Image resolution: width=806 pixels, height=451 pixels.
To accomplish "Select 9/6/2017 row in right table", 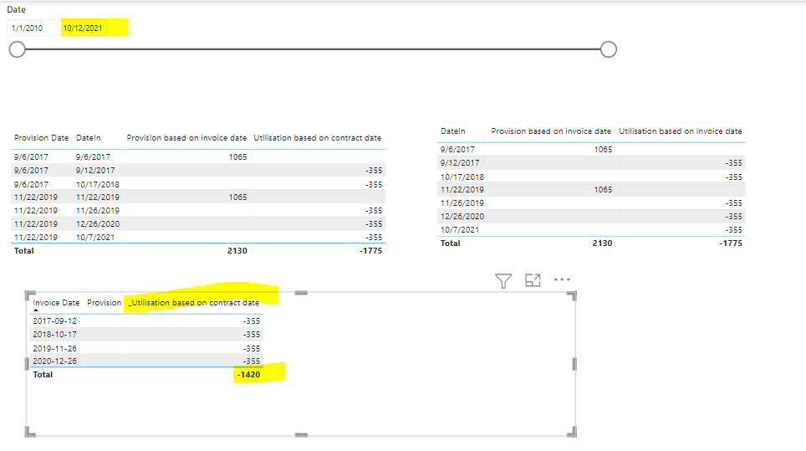I will 591,149.
